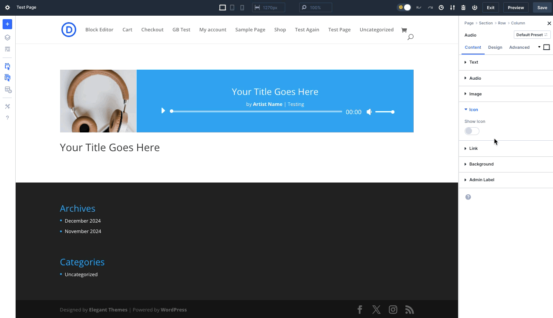
Task: Open the Instagram footer icon
Action: pos(393,310)
